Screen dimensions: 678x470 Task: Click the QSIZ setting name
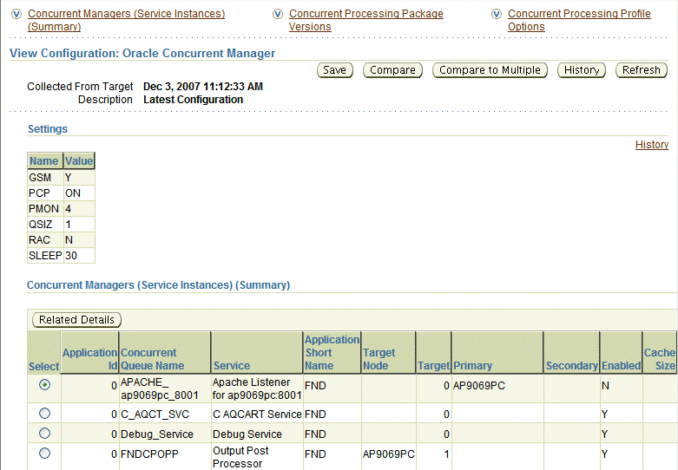click(x=40, y=225)
